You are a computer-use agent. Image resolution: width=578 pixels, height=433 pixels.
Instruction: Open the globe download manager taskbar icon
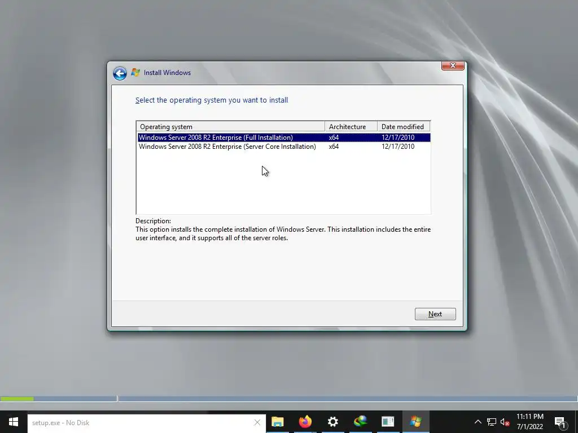click(x=360, y=422)
